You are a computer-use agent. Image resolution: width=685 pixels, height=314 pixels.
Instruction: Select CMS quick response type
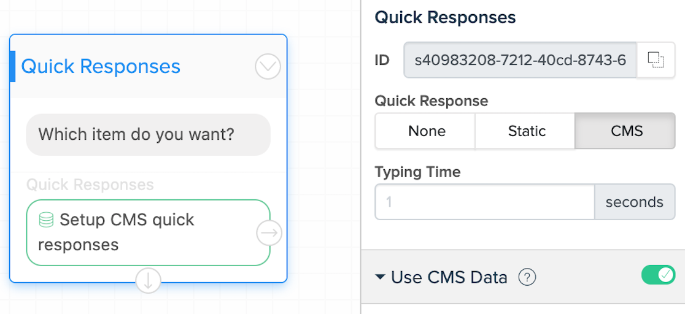tap(627, 131)
